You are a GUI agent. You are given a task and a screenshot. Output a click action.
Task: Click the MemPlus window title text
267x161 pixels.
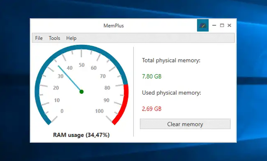[x=113, y=26]
